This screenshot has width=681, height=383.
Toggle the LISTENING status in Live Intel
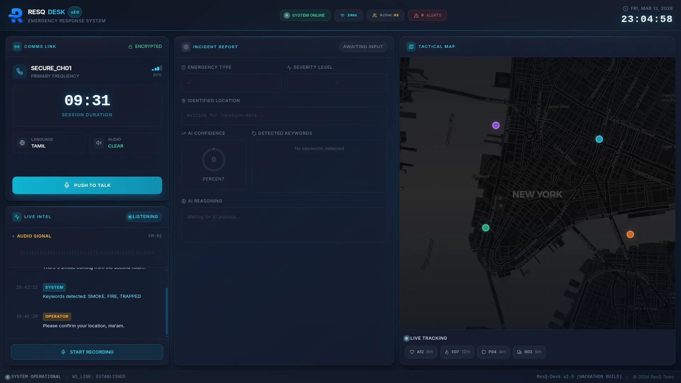[143, 217]
